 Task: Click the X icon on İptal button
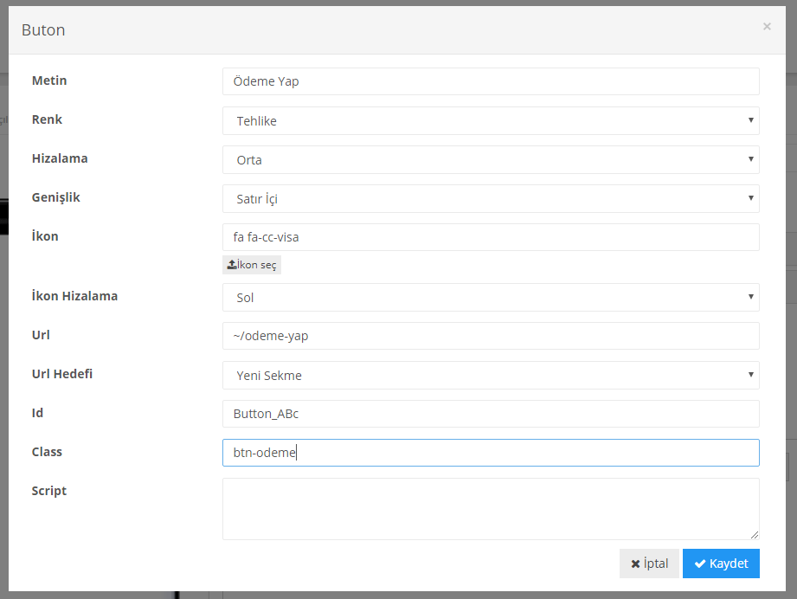tap(636, 564)
